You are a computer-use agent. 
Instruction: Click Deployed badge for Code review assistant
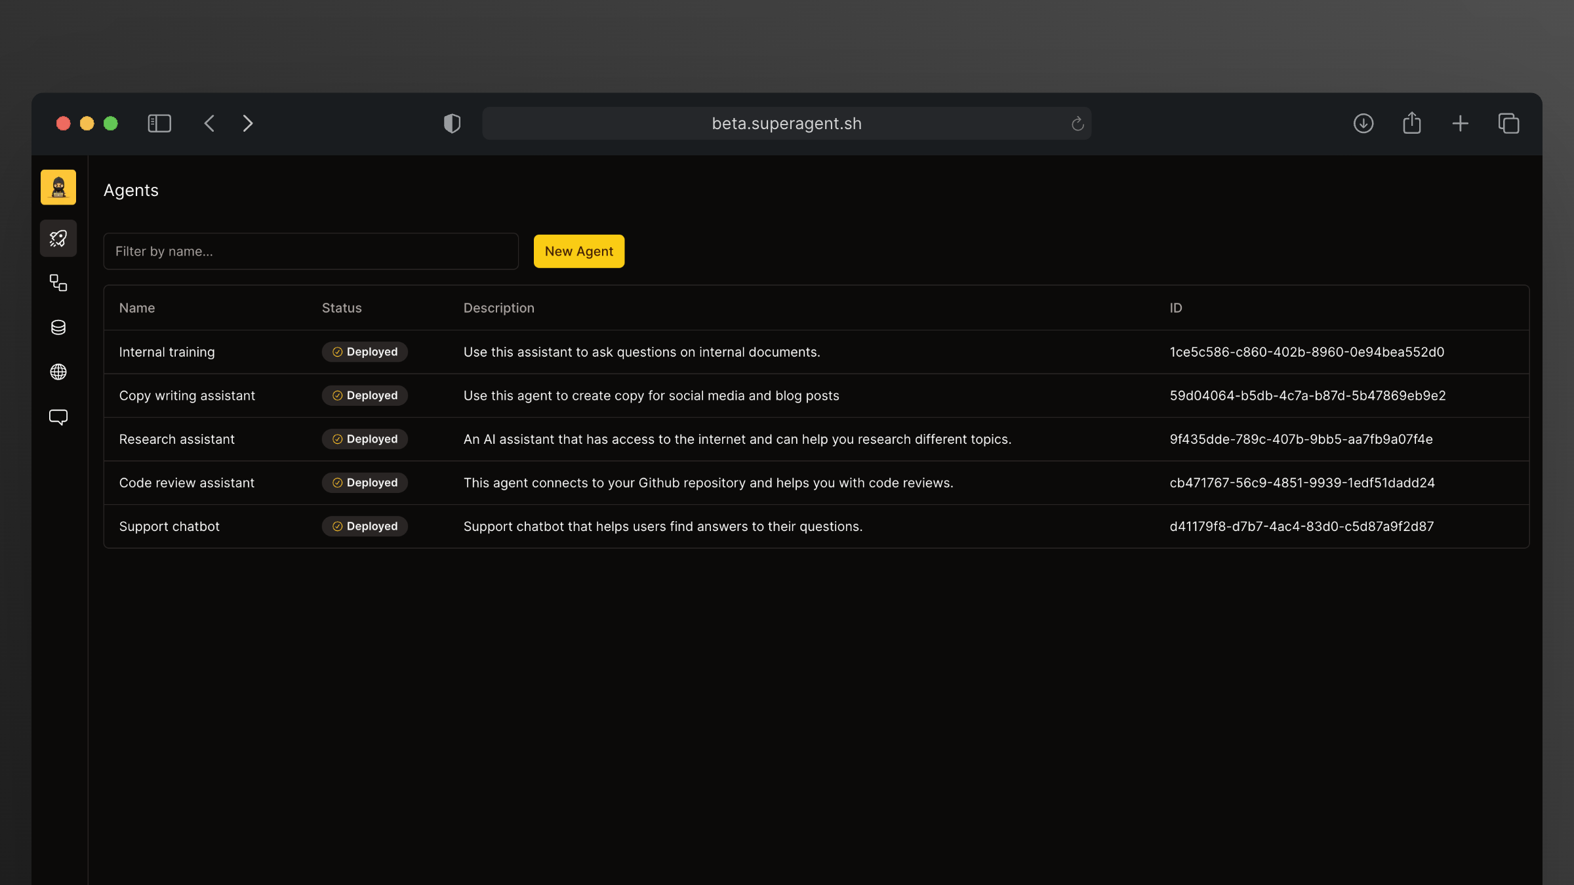pyautogui.click(x=365, y=482)
